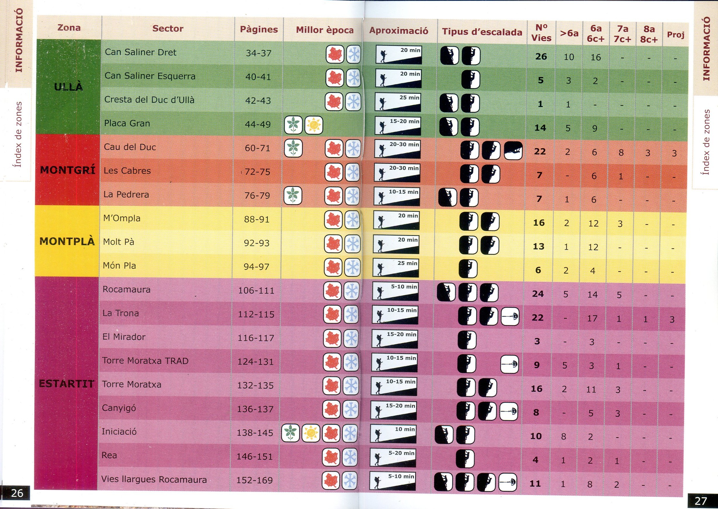Click the Tipus d'escalada column header
718x509 pixels.
tap(482, 32)
